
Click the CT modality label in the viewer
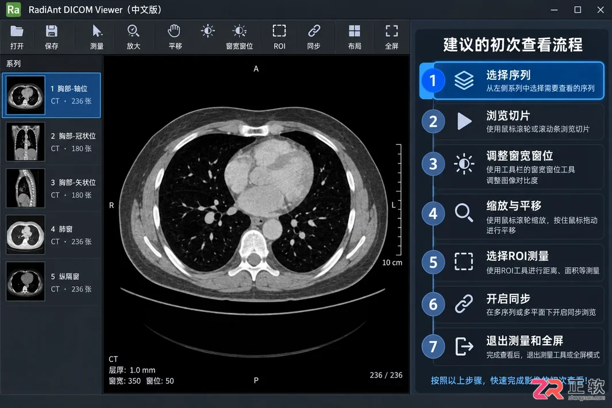(113, 359)
